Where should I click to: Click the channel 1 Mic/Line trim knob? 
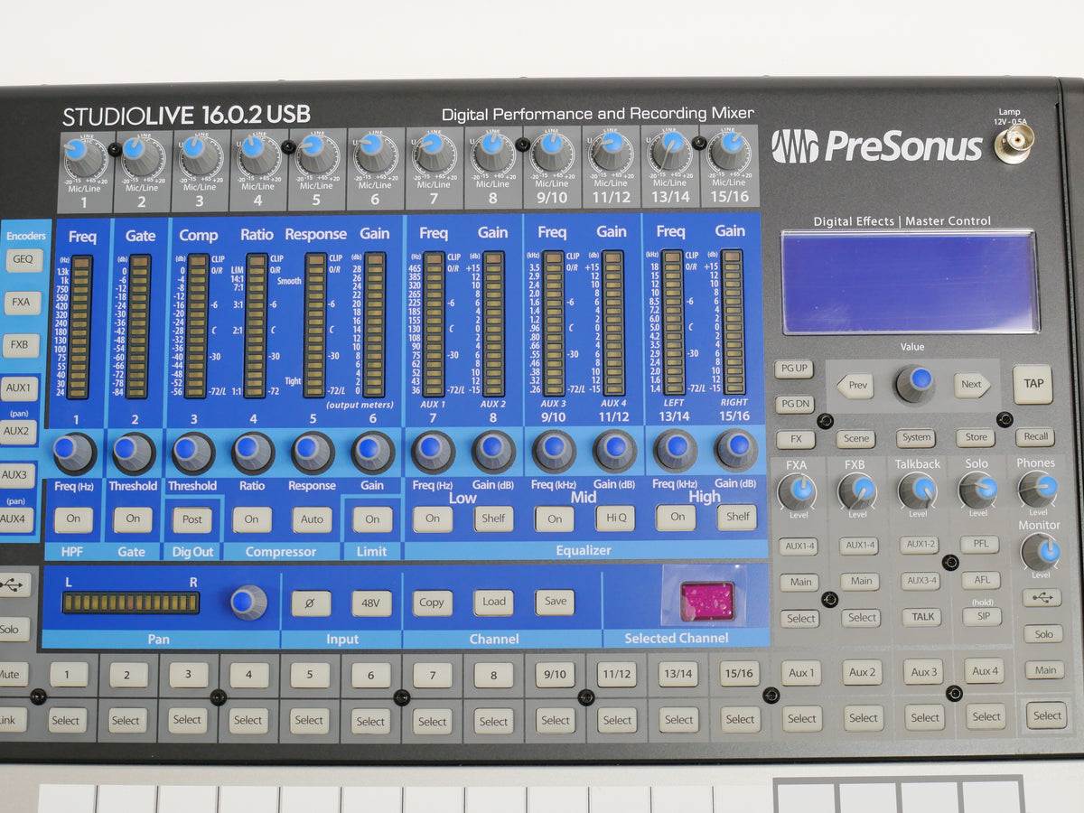(84, 156)
